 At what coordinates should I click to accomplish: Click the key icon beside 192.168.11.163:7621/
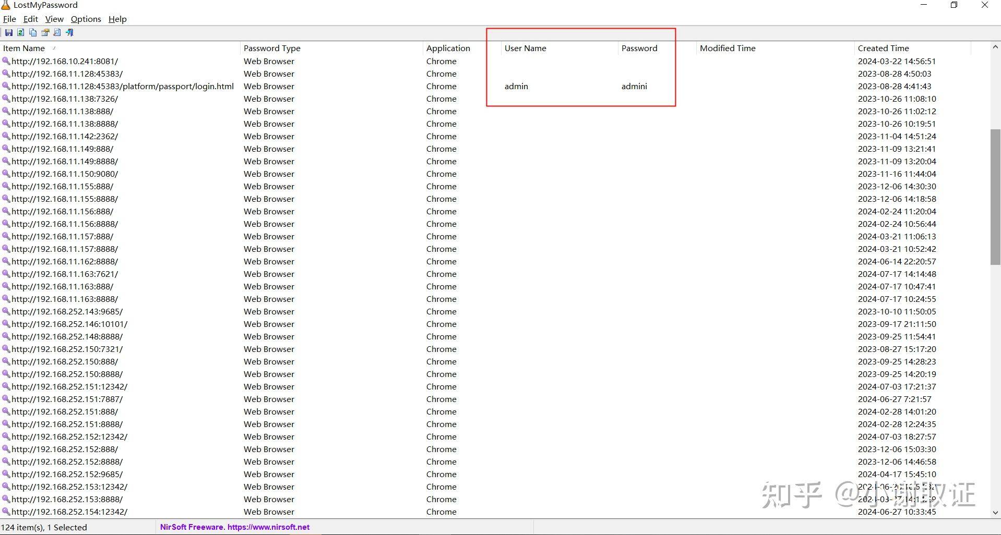(x=6, y=274)
